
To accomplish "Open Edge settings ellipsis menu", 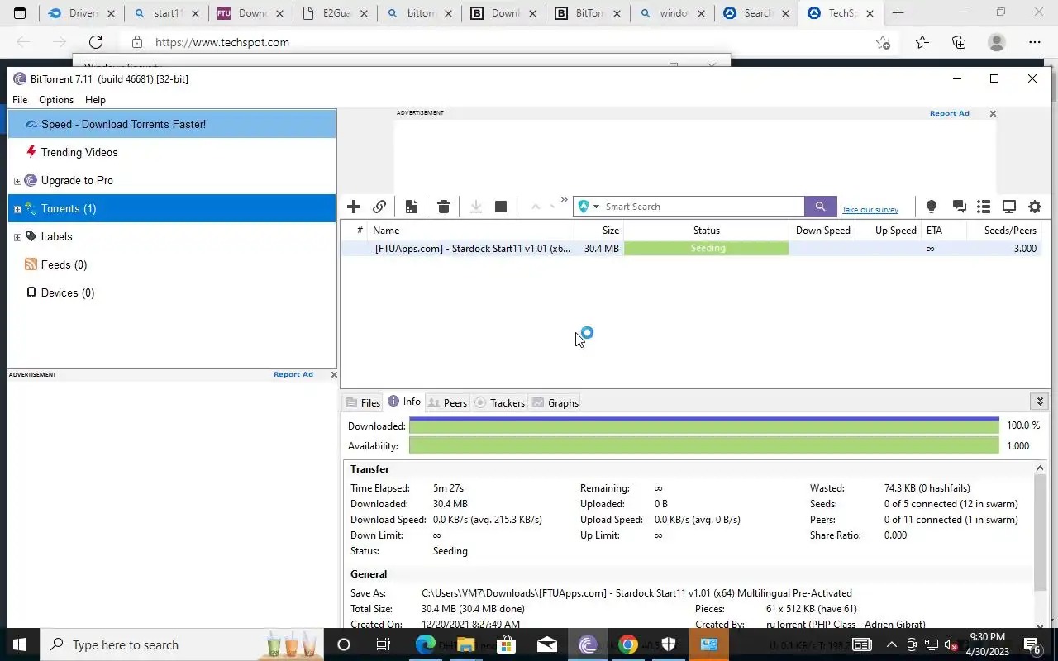I will (1035, 42).
